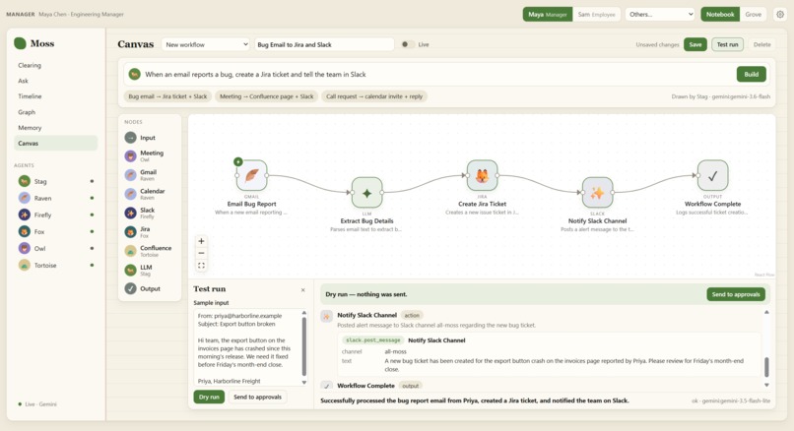
Task: Click the workflow name input field
Action: 324,44
